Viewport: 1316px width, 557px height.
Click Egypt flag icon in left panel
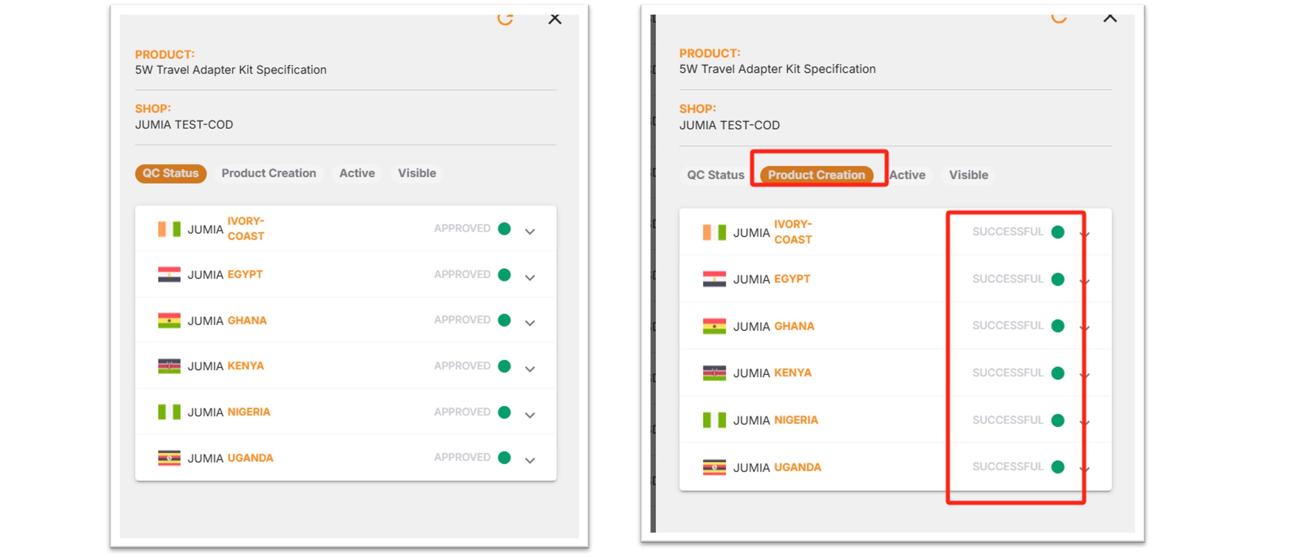pyautogui.click(x=169, y=275)
